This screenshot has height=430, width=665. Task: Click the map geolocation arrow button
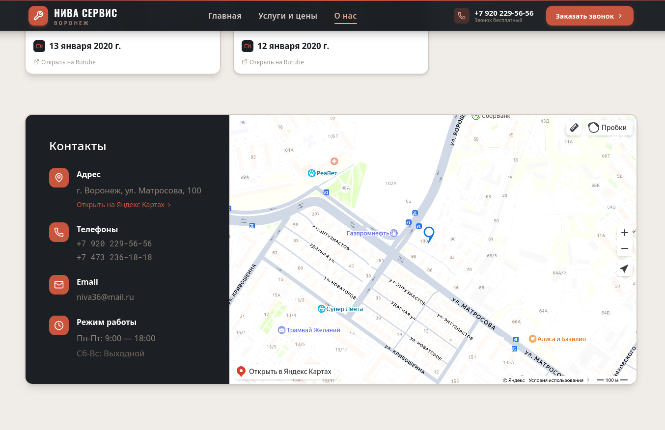click(x=625, y=269)
